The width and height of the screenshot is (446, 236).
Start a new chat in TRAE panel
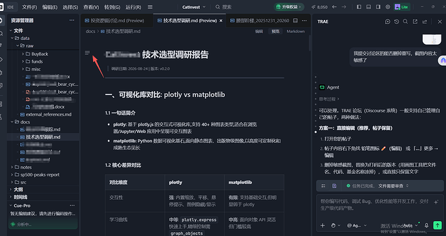pos(387,21)
